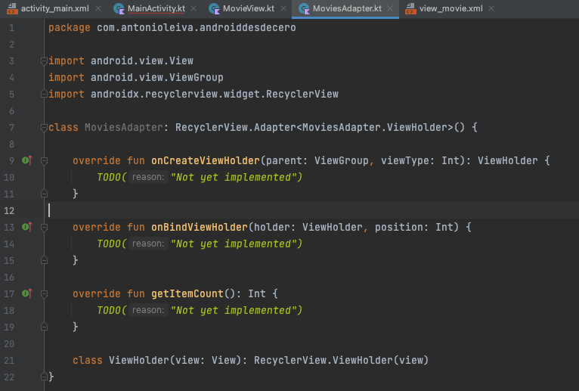Viewport: 579px width, 391px height.
Task: Collapse the import block fold marker on line 3
Action: pyautogui.click(x=44, y=61)
